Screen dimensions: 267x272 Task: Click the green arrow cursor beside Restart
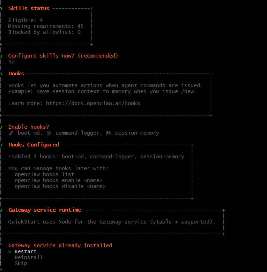[x=10, y=251]
